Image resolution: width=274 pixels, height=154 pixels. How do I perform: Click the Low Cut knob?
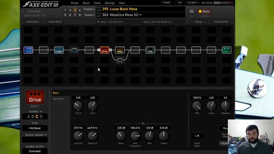tap(78, 136)
